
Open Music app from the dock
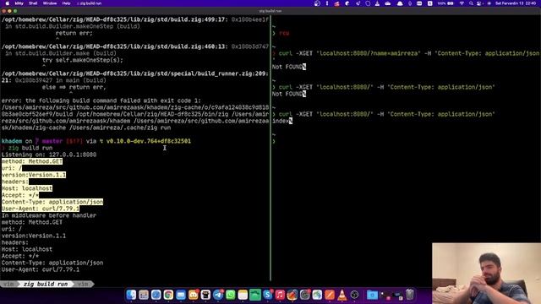280,295
